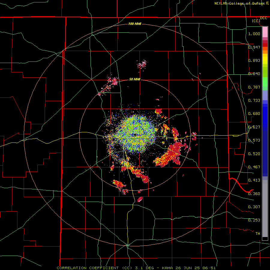This screenshot has height=270, width=270.
Task: Select the 0.573 scale label
Action: point(254,140)
